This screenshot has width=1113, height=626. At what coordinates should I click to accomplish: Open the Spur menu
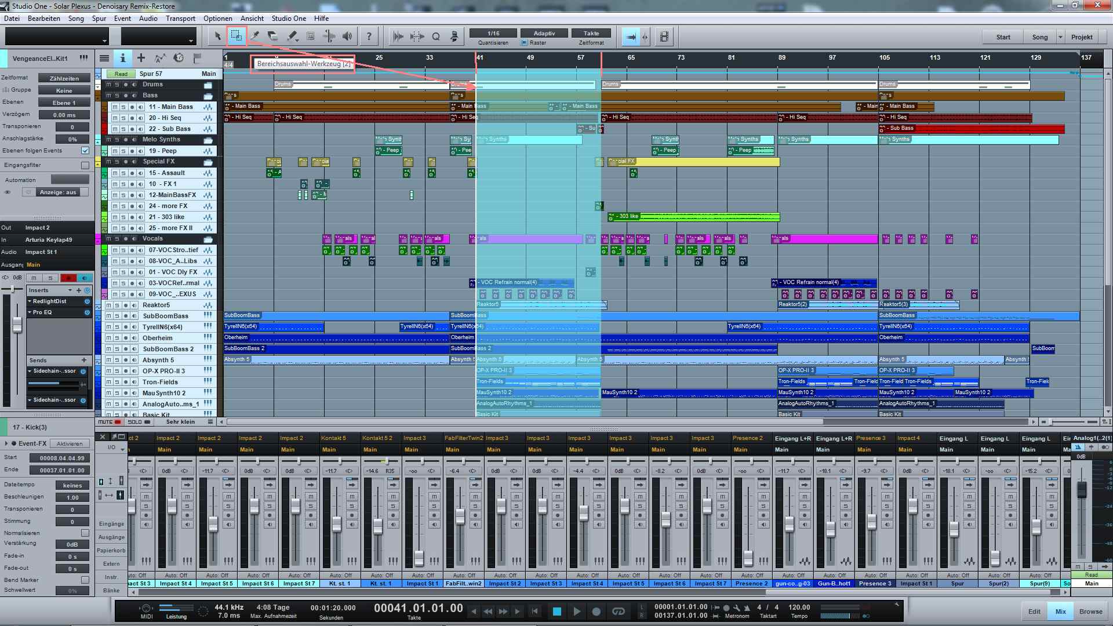pos(99,19)
